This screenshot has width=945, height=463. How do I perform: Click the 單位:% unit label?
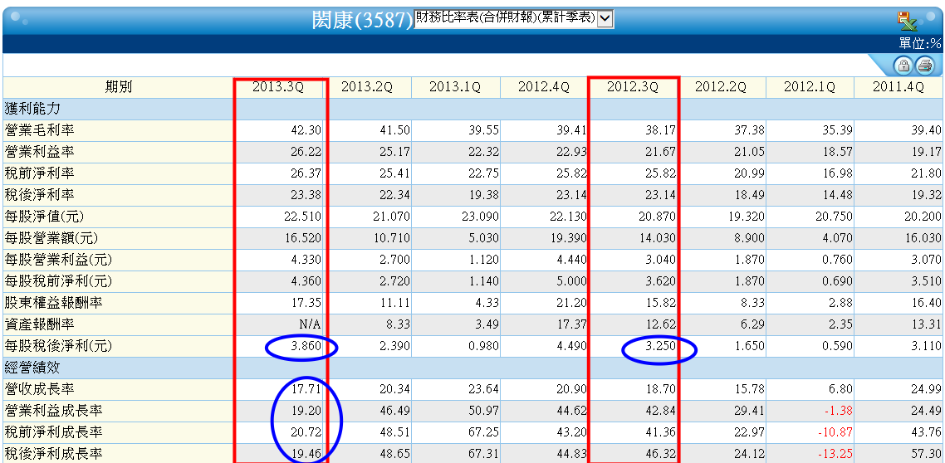click(x=920, y=43)
